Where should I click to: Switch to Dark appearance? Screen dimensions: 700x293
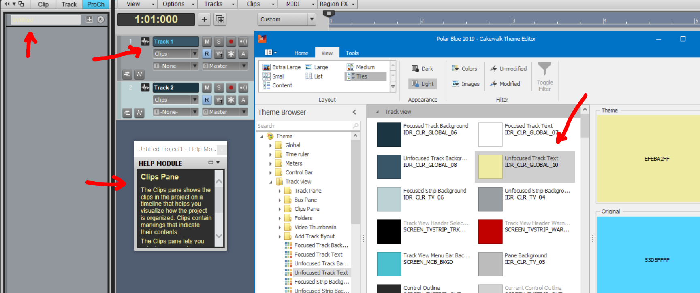(423, 69)
